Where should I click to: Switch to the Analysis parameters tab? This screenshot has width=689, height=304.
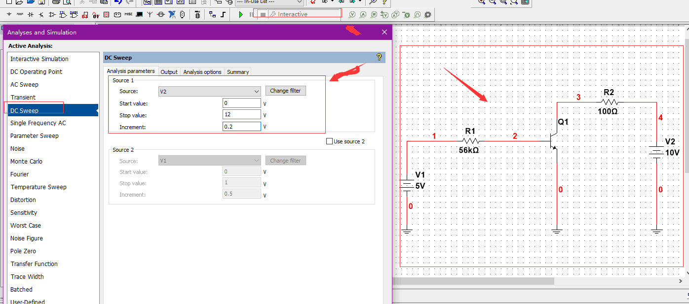131,71
